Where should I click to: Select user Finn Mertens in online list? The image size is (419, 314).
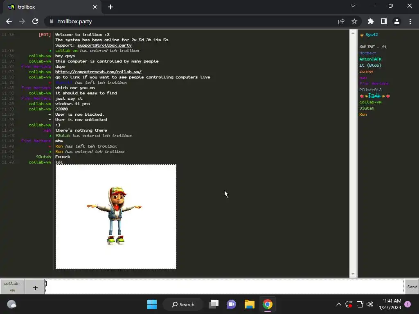(x=374, y=83)
